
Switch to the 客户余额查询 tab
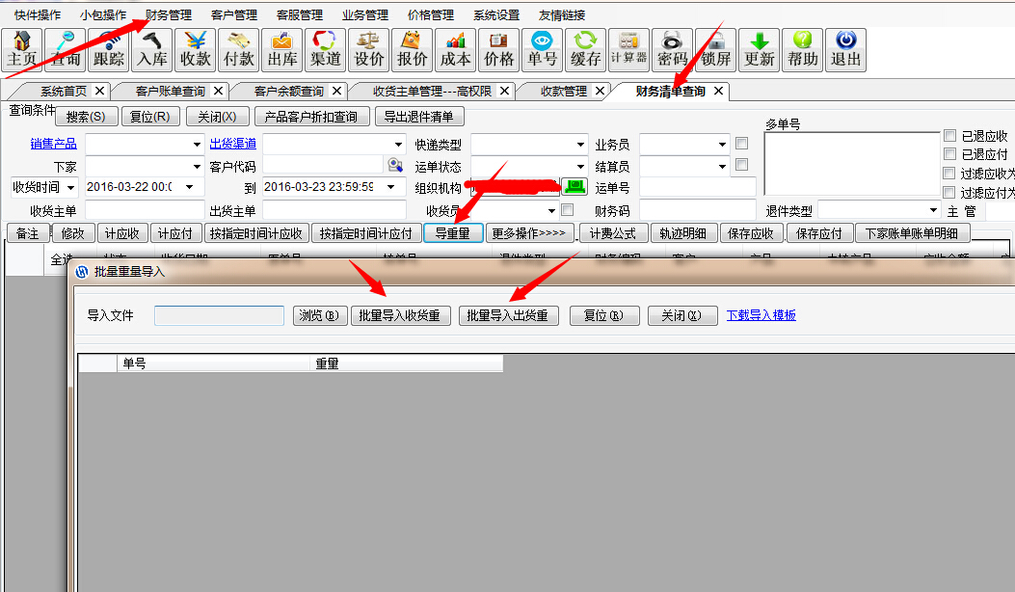tap(288, 92)
